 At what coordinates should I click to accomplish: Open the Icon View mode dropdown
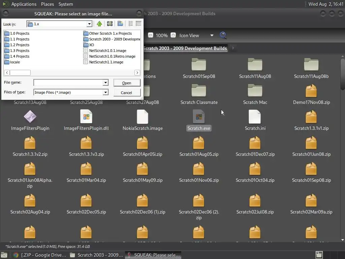click(212, 35)
